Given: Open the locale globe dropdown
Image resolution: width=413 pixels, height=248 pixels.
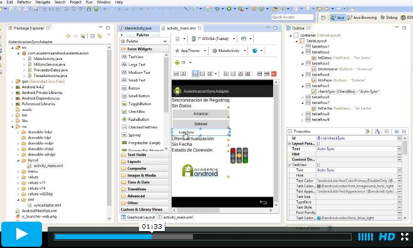Looking at the screenshot, I should (257, 51).
